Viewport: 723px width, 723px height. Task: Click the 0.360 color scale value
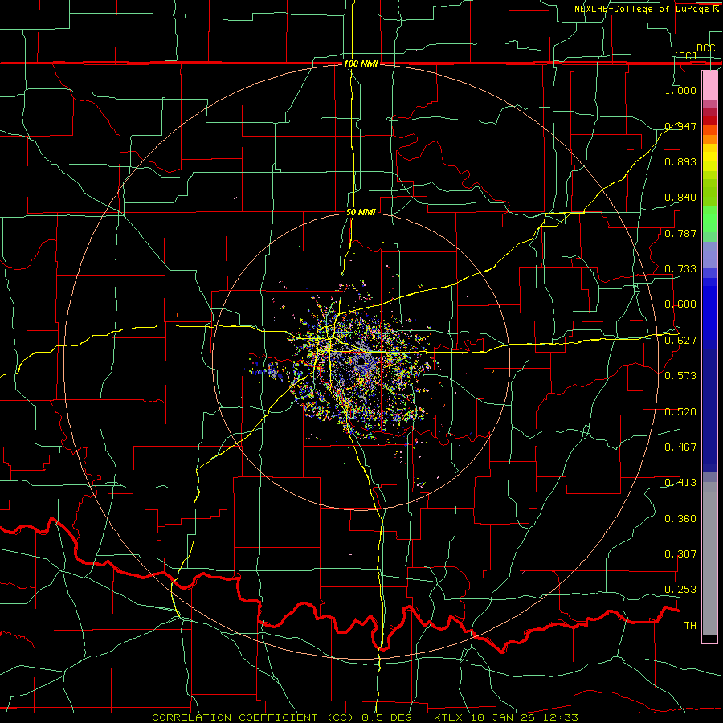click(x=680, y=519)
